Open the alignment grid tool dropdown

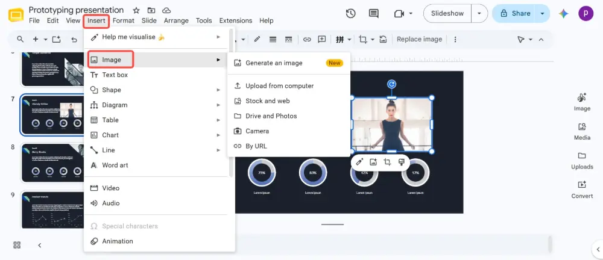click(x=350, y=39)
